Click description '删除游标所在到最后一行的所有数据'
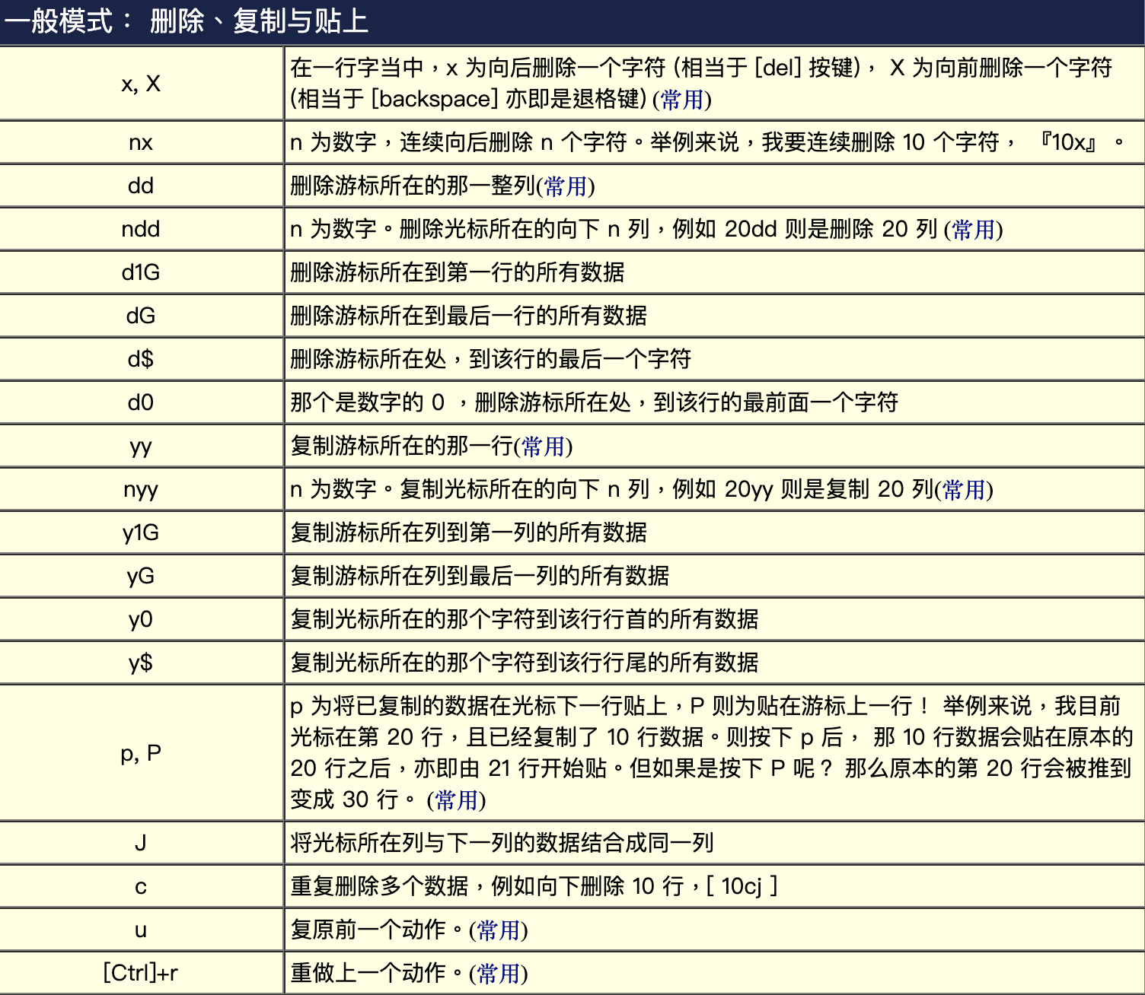 (x=469, y=316)
